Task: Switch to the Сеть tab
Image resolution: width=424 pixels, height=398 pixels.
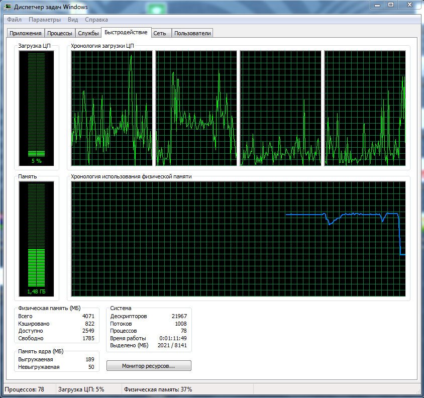Action: coord(160,33)
